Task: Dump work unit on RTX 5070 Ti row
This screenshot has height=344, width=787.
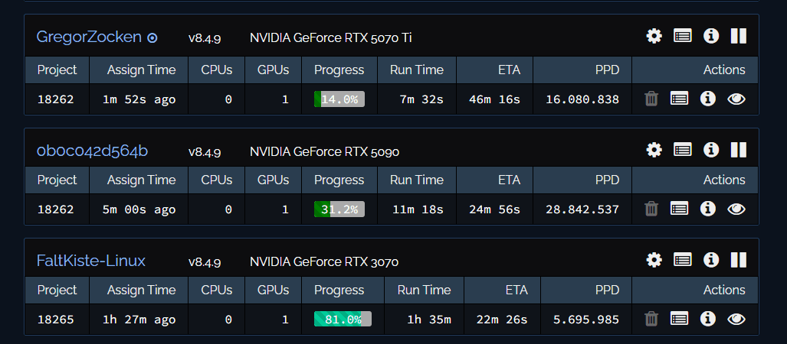Action: 651,99
